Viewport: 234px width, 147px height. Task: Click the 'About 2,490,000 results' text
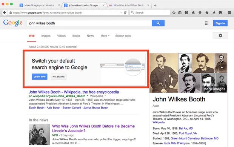click(x=53, y=47)
